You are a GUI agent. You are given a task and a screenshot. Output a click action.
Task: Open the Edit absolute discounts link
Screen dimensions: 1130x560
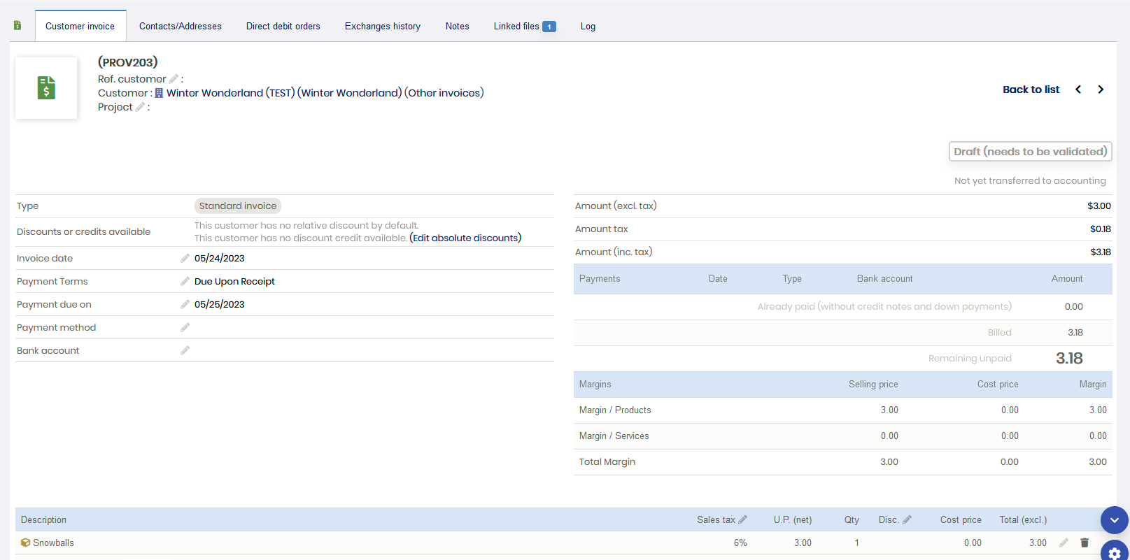tap(465, 238)
